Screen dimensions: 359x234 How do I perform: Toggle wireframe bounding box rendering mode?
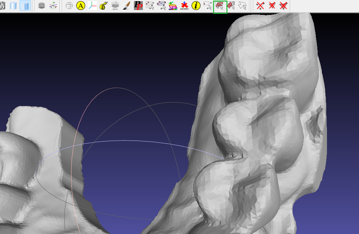click(3, 6)
